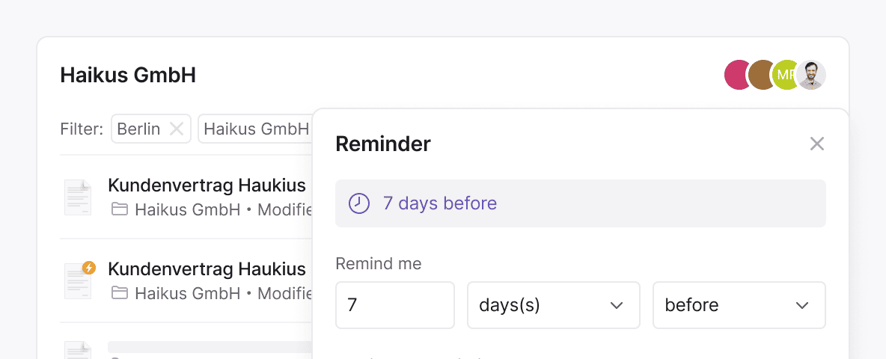Select the Berlin filter tag label
This screenshot has height=359, width=886.
(x=138, y=129)
